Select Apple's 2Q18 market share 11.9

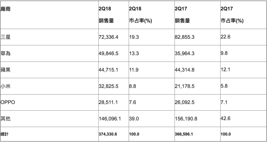[x=133, y=70]
